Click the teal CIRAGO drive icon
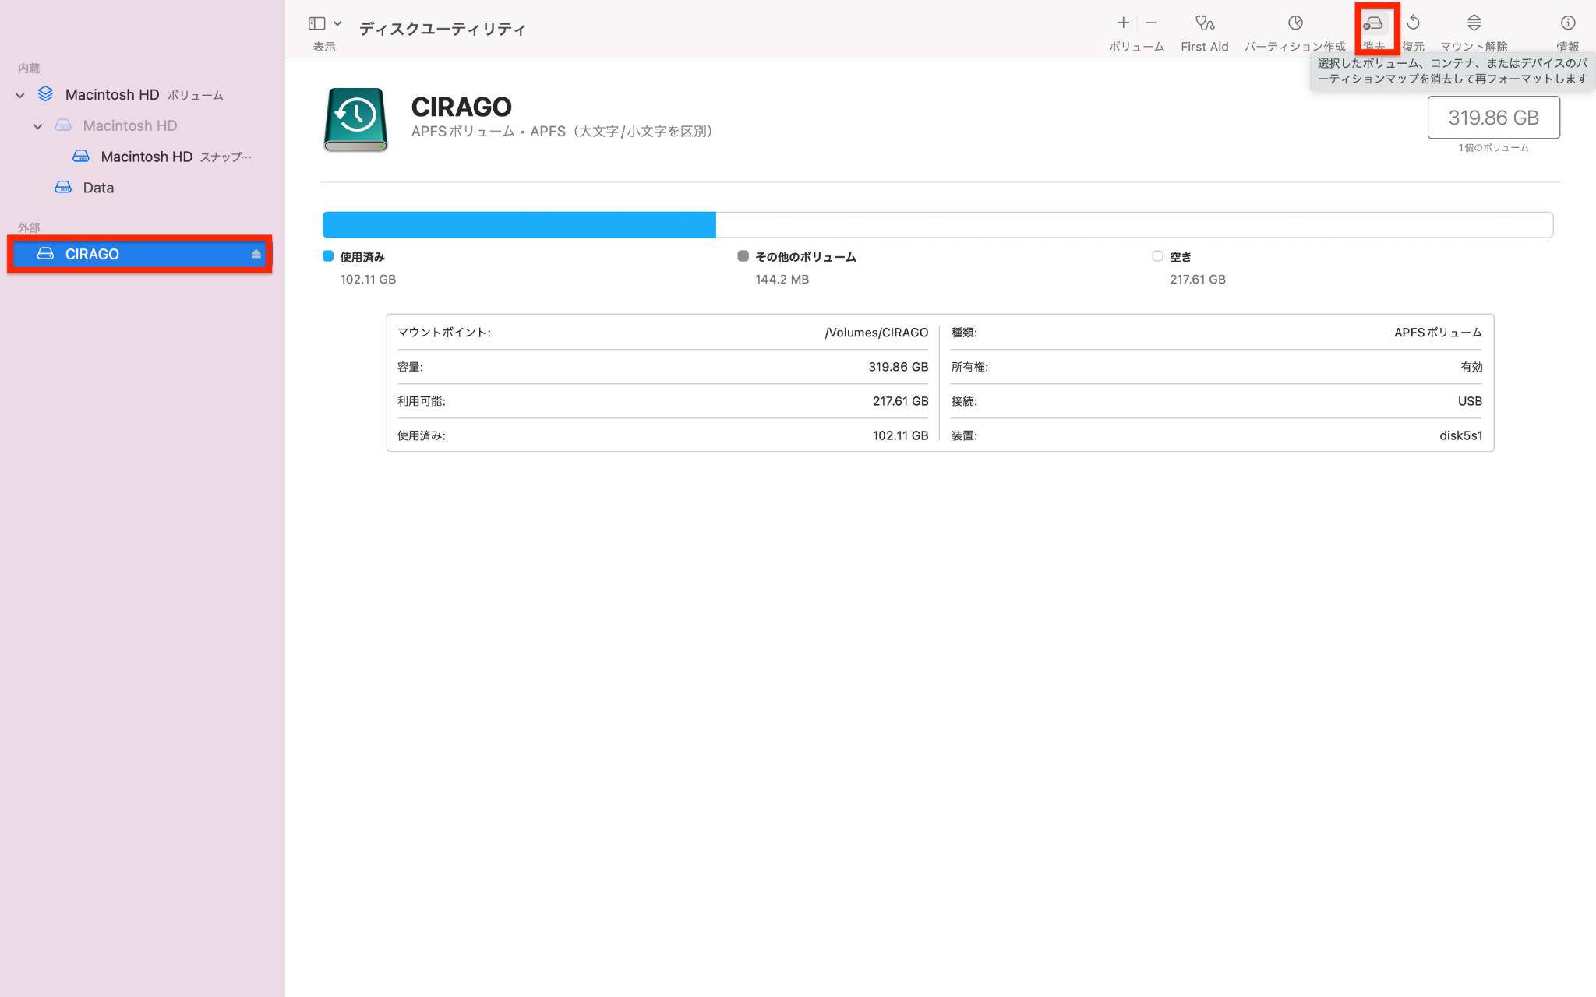Image resolution: width=1596 pixels, height=997 pixels. click(x=355, y=120)
